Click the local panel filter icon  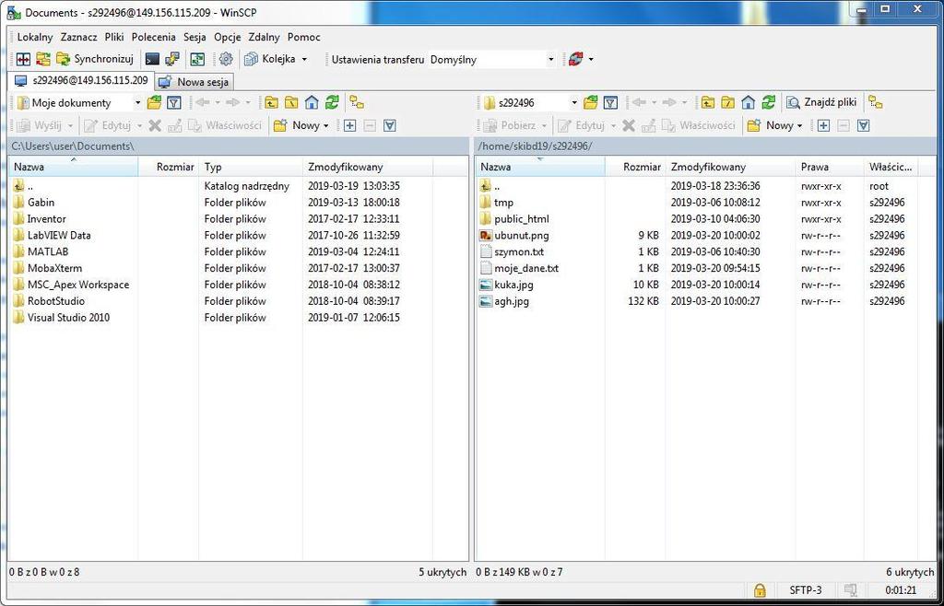(174, 103)
